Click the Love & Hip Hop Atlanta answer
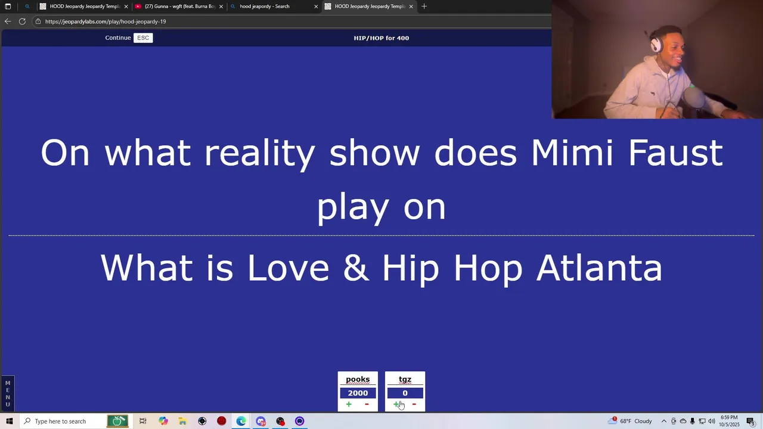The height and width of the screenshot is (429, 763). point(381,268)
